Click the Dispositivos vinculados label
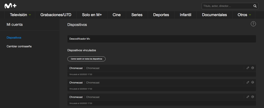The image size is (264, 108). (x=82, y=50)
